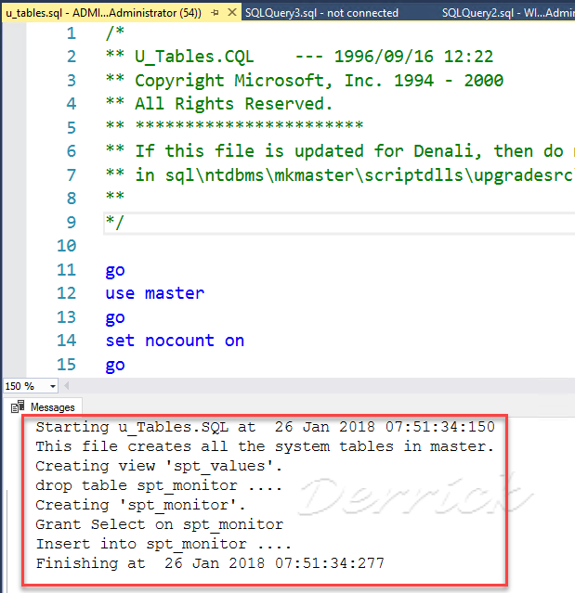Image resolution: width=575 pixels, height=593 pixels.
Task: Click the 'All Rights Reserved.' line
Action: pyautogui.click(x=219, y=104)
